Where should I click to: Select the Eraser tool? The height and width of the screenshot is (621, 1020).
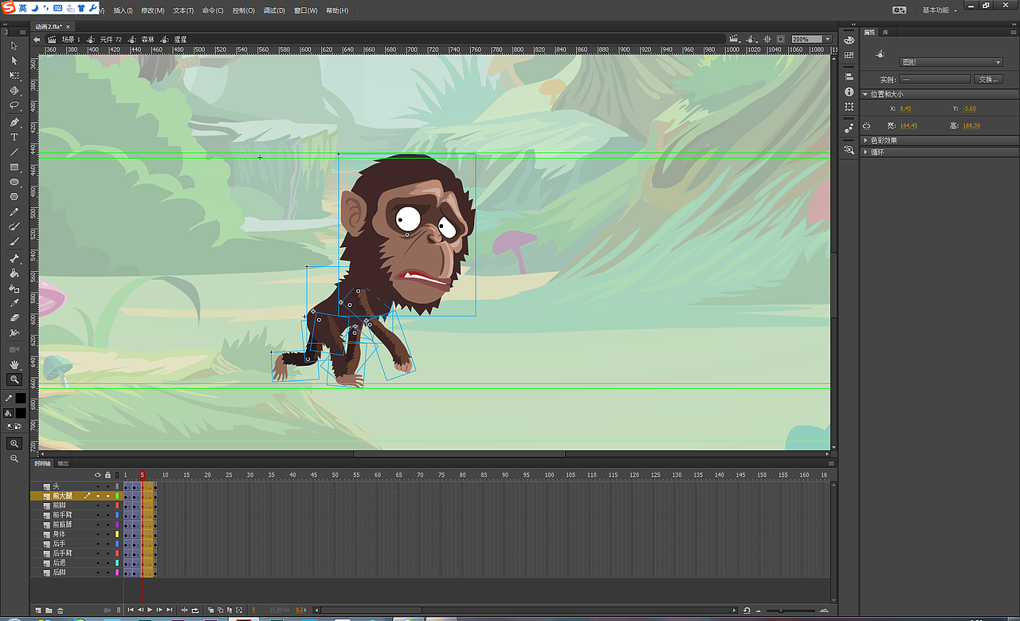click(x=14, y=318)
